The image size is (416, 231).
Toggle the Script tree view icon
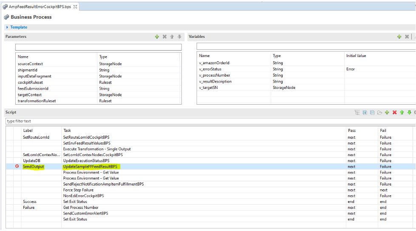click(x=357, y=113)
